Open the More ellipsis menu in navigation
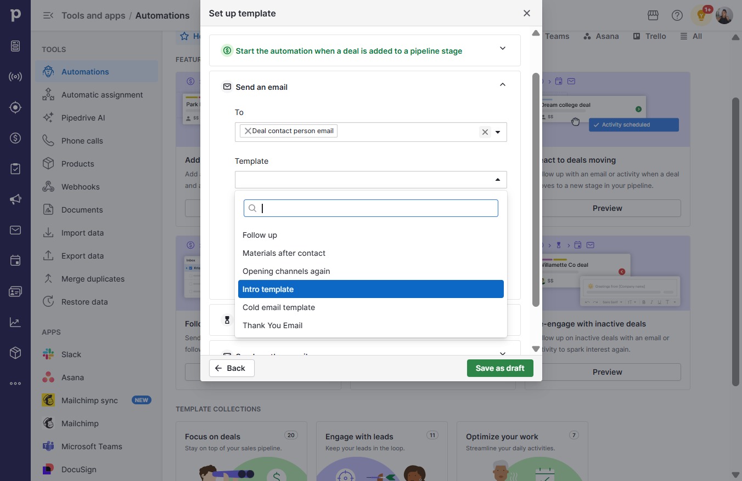This screenshot has height=481, width=742. 15,383
